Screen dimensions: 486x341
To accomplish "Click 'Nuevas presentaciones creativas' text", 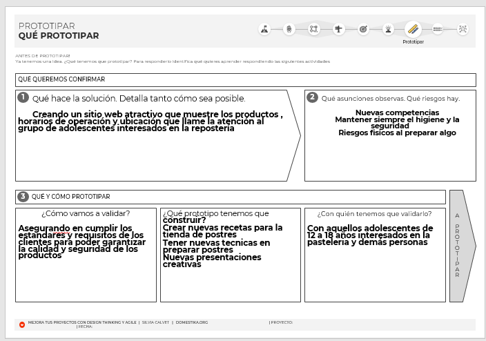I will click(x=212, y=261).
